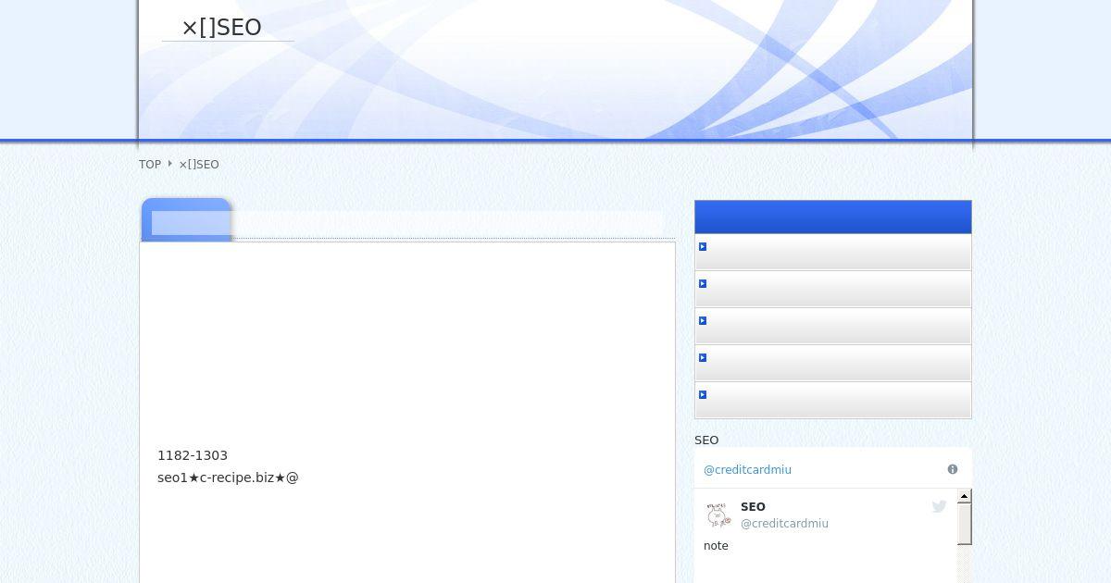This screenshot has height=583, width=1111.
Task: Open the bold SEO profile name in tweet
Action: coord(753,507)
